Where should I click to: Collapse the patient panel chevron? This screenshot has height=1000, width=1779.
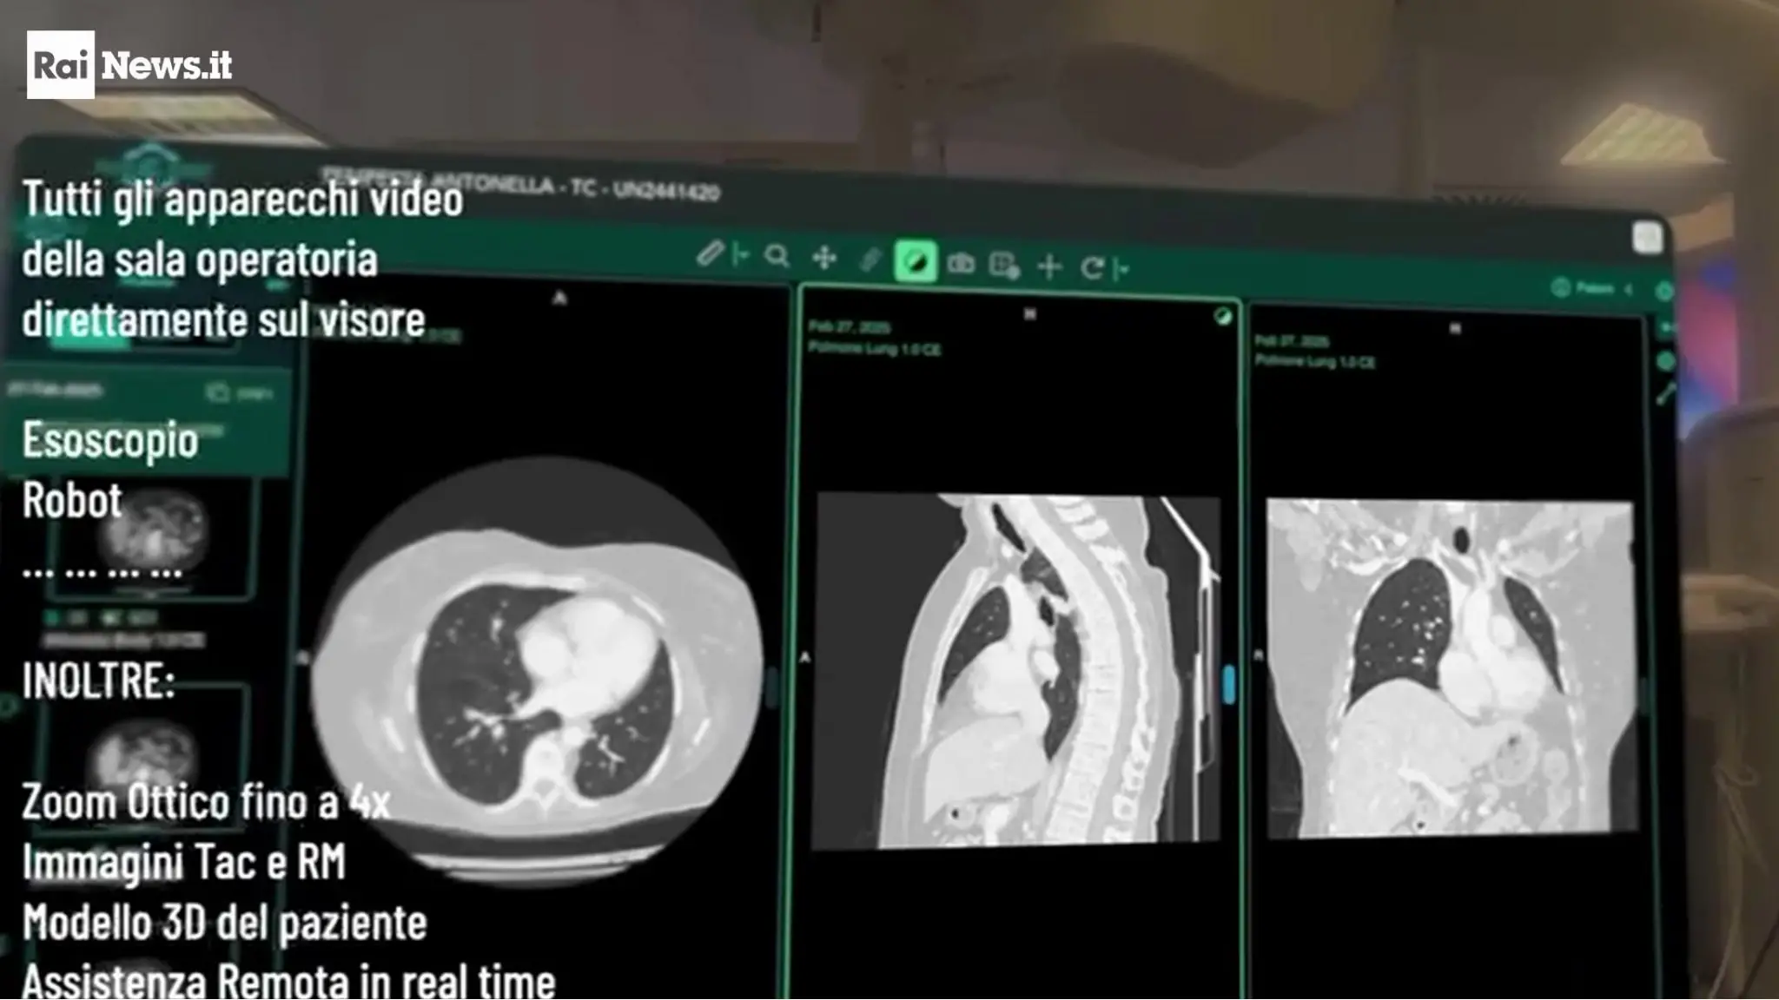(1629, 289)
